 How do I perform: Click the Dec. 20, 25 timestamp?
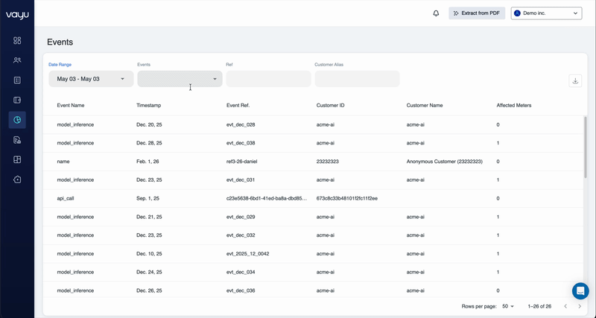tap(149, 124)
